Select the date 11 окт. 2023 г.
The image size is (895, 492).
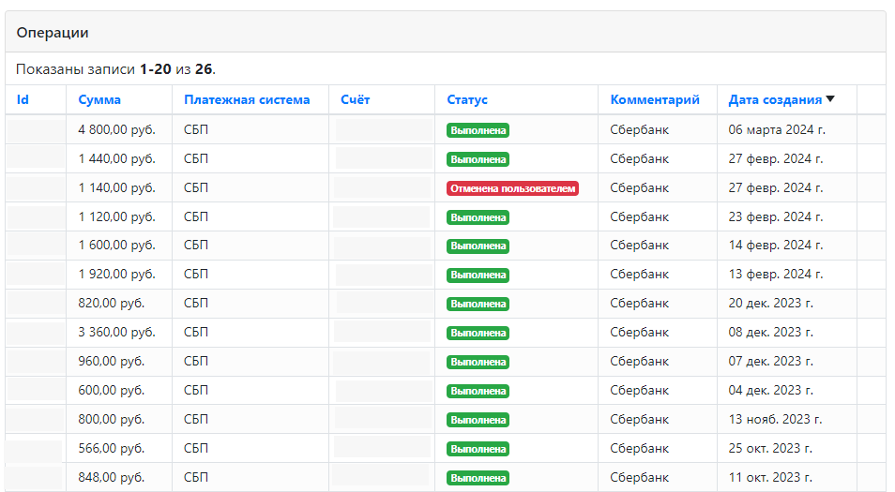pyautogui.click(x=770, y=478)
